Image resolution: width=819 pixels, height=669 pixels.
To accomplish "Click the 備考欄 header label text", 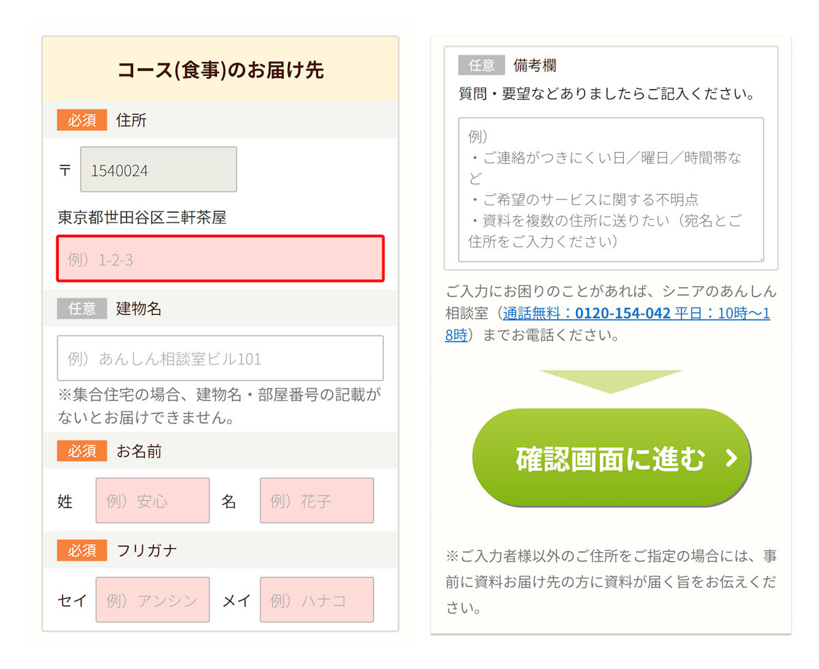I will [x=534, y=65].
